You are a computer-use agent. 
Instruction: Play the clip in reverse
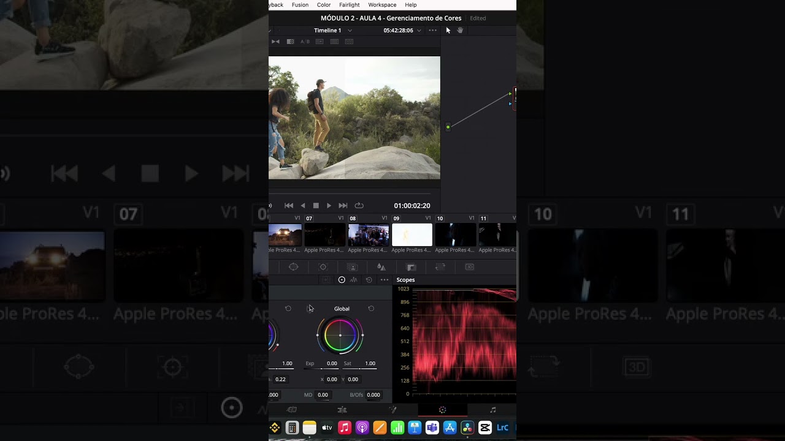point(303,206)
